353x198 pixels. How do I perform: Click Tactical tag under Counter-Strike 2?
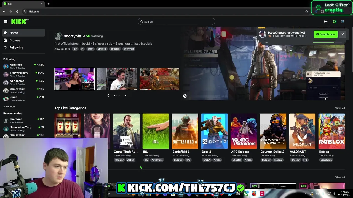pos(278,160)
